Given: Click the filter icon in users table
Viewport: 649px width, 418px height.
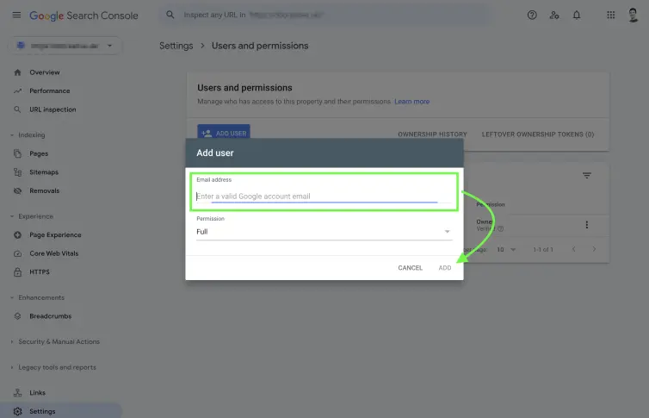Looking at the screenshot, I should point(587,176).
